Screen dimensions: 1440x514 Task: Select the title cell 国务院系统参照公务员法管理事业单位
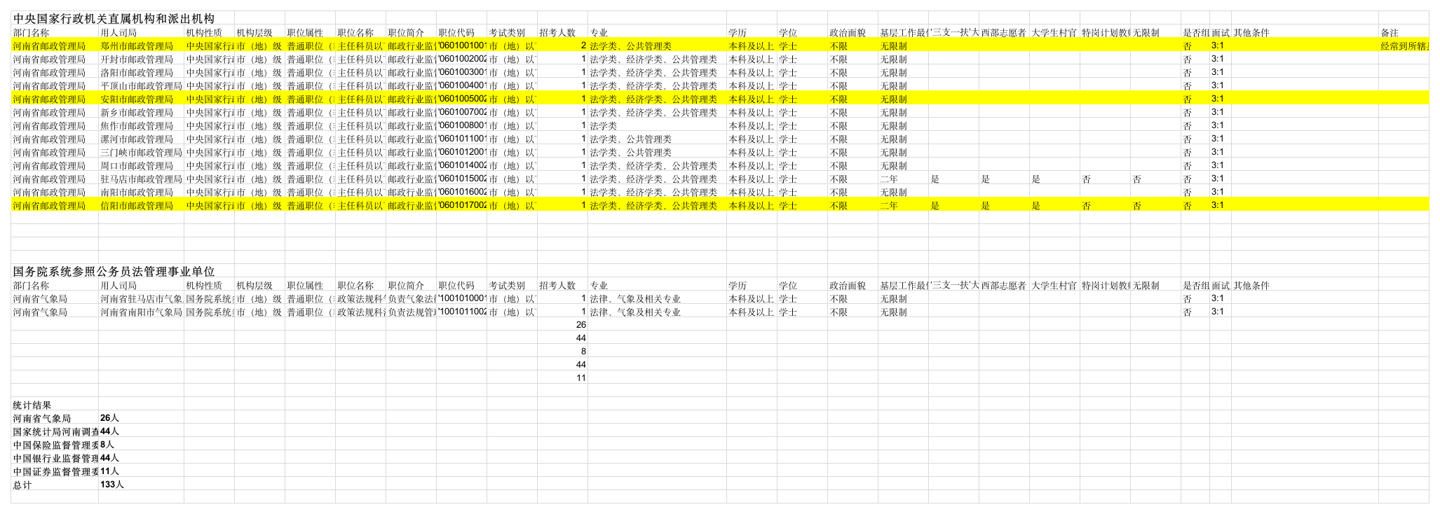click(x=114, y=271)
